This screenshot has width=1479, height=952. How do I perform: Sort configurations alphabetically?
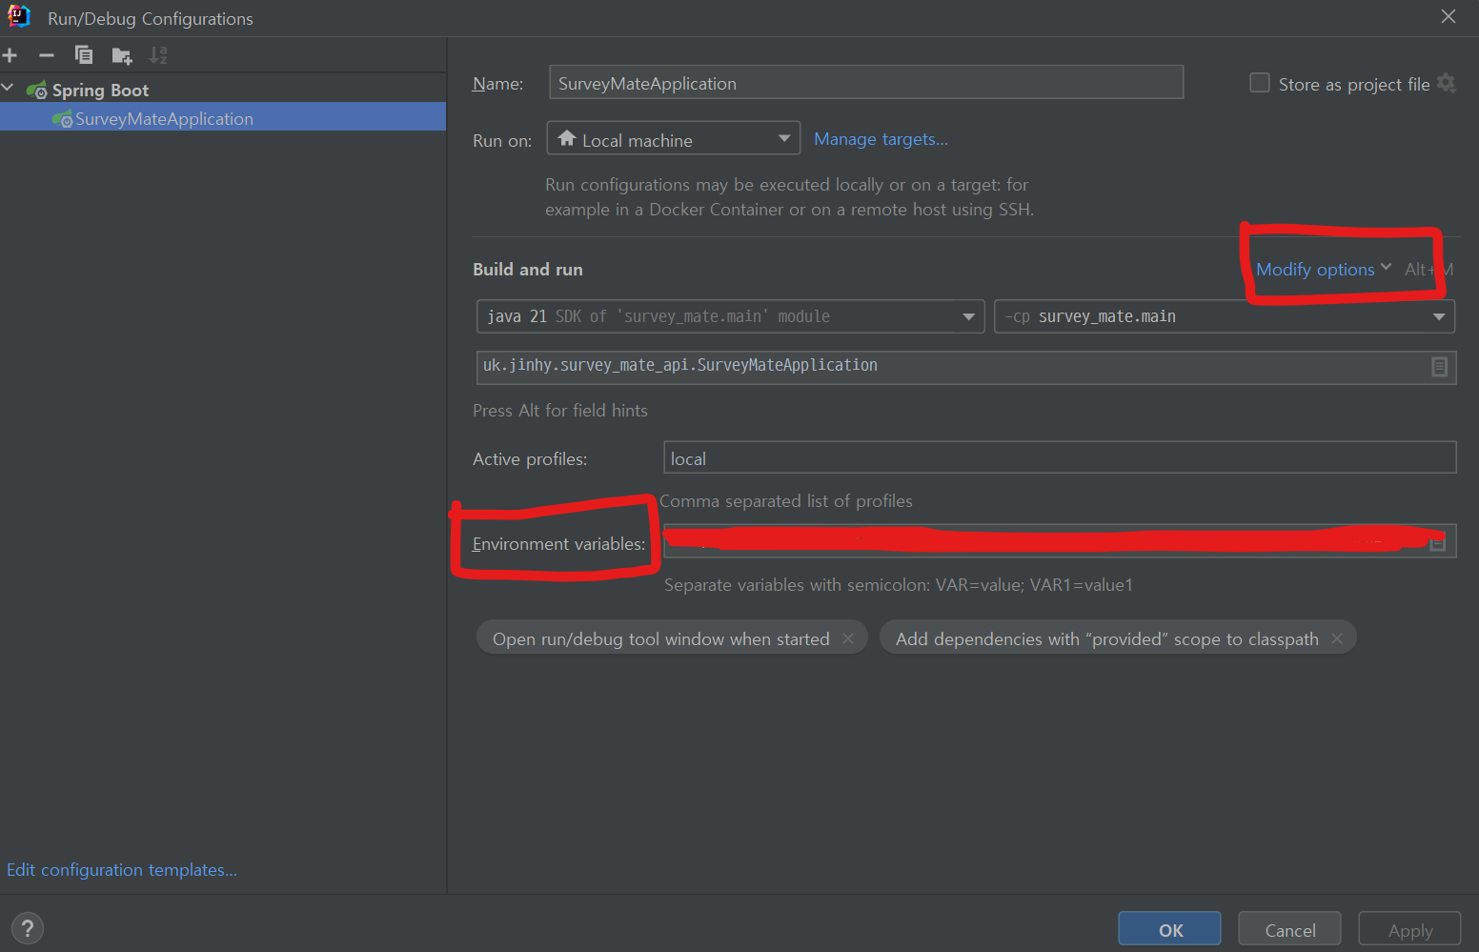tap(158, 55)
